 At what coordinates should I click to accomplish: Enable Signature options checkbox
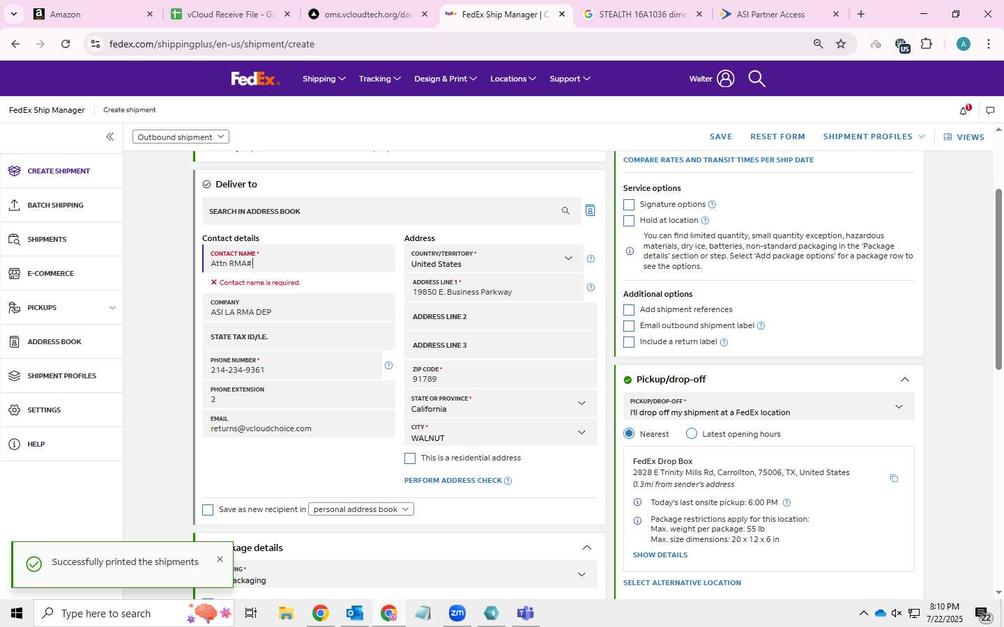(x=629, y=205)
